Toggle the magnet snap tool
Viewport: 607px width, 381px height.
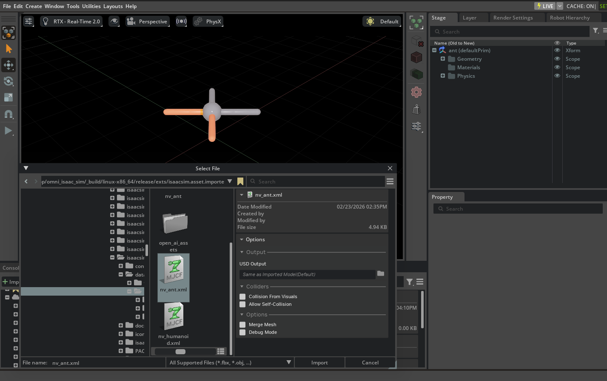[x=9, y=114]
